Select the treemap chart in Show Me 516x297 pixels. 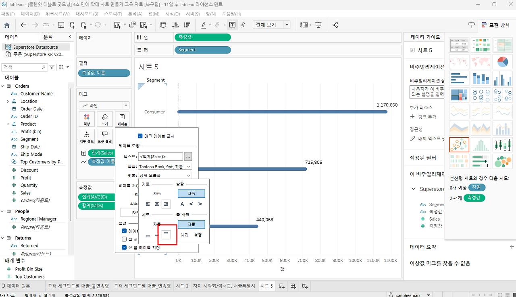tap(459, 95)
